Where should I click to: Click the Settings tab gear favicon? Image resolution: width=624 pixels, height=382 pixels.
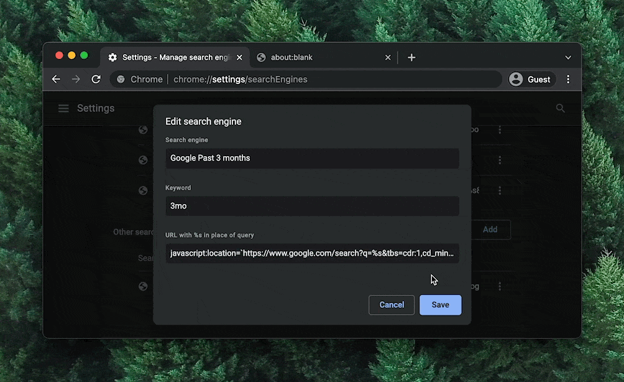click(x=112, y=57)
